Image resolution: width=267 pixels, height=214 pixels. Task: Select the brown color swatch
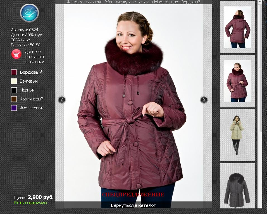click(14, 99)
